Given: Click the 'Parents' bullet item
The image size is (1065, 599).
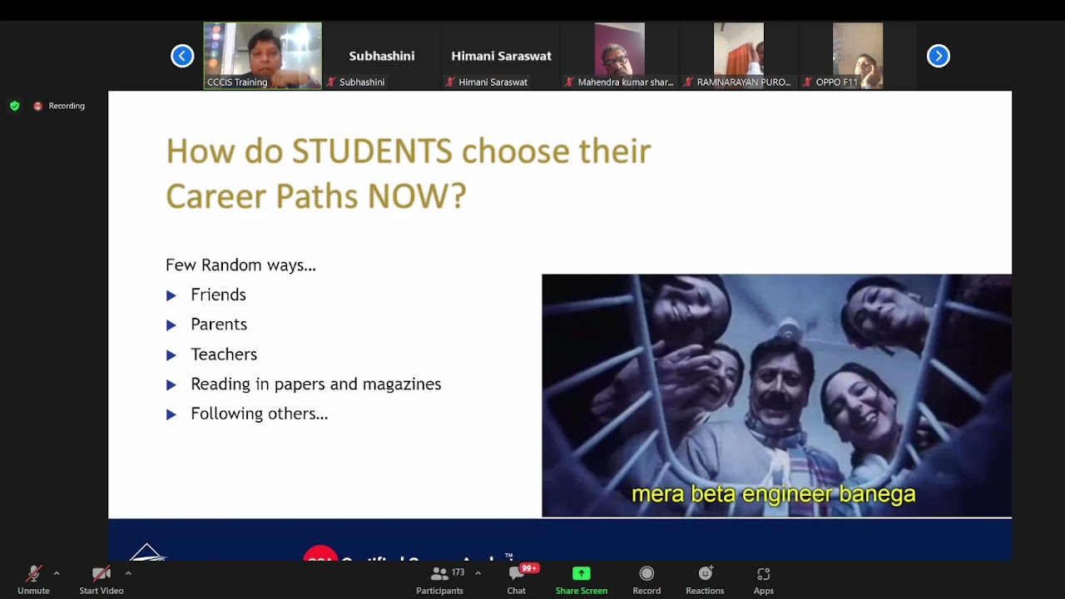Looking at the screenshot, I should (219, 324).
